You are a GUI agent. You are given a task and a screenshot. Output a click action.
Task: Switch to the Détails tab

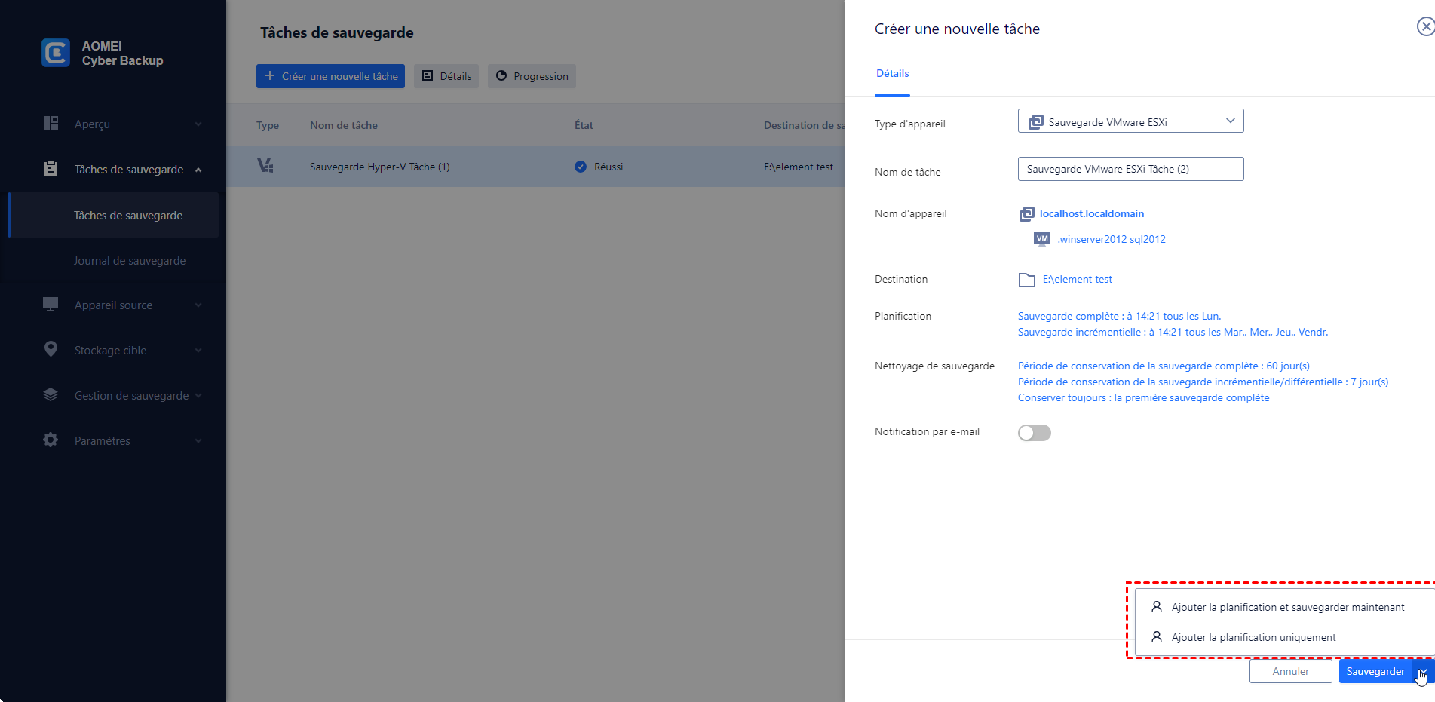tap(892, 74)
